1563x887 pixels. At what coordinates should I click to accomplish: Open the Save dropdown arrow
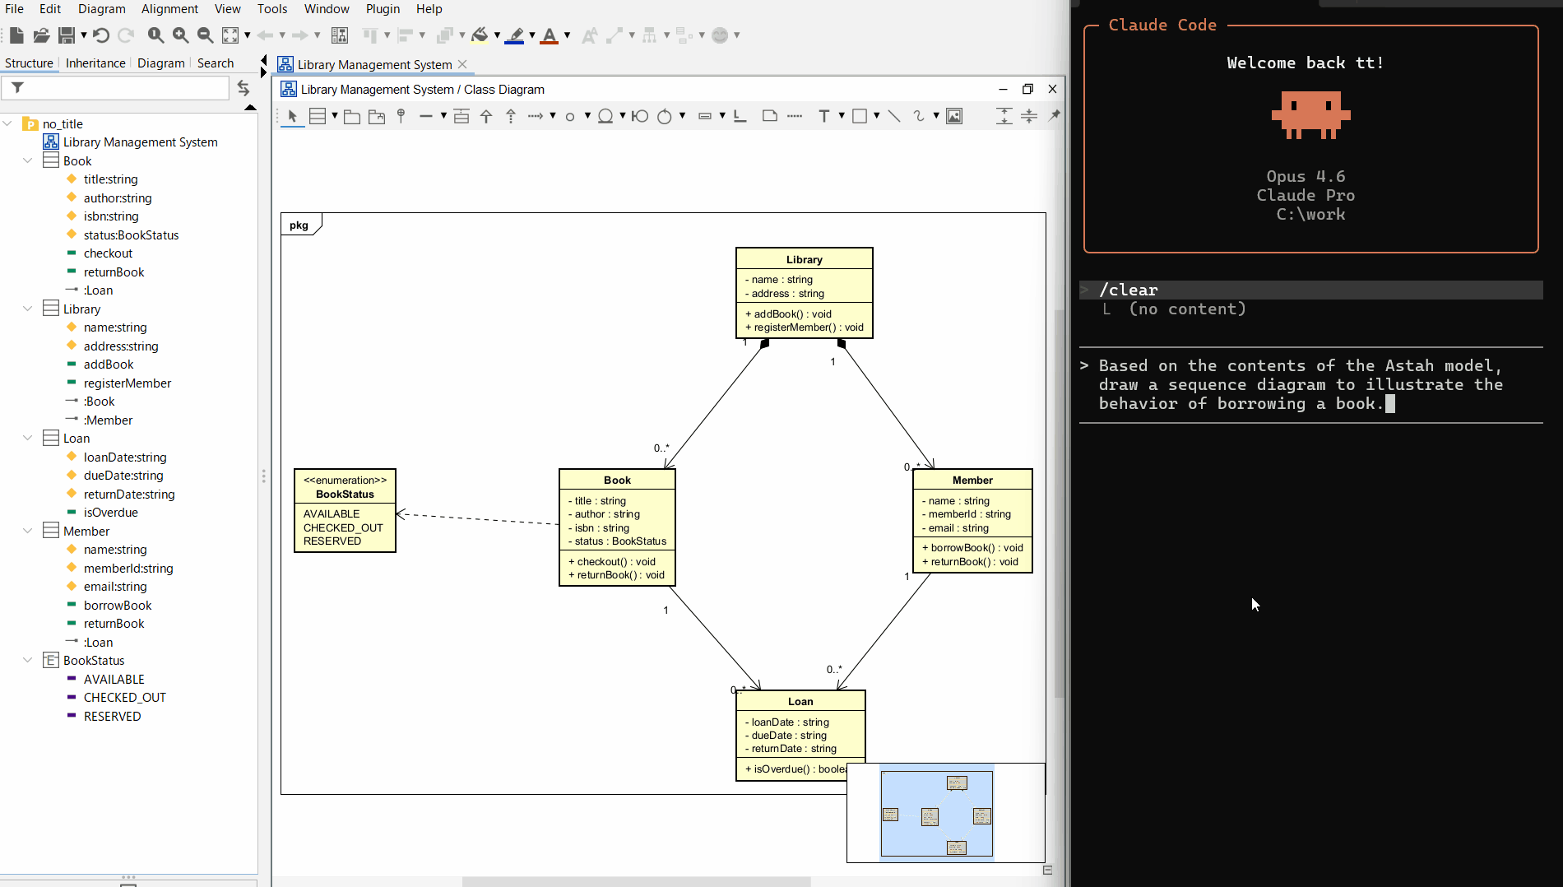[82, 35]
